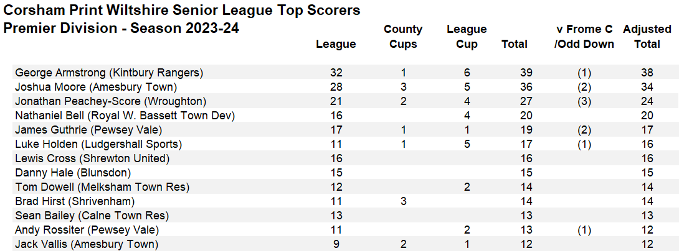This screenshot has width=679, height=251.
Task: Click the Total column header
Action: tap(515, 44)
